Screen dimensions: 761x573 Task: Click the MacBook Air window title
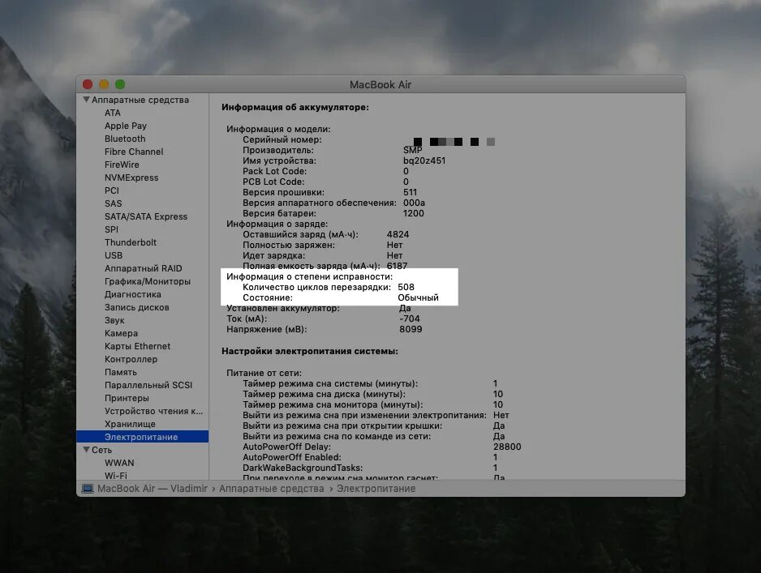pos(380,85)
